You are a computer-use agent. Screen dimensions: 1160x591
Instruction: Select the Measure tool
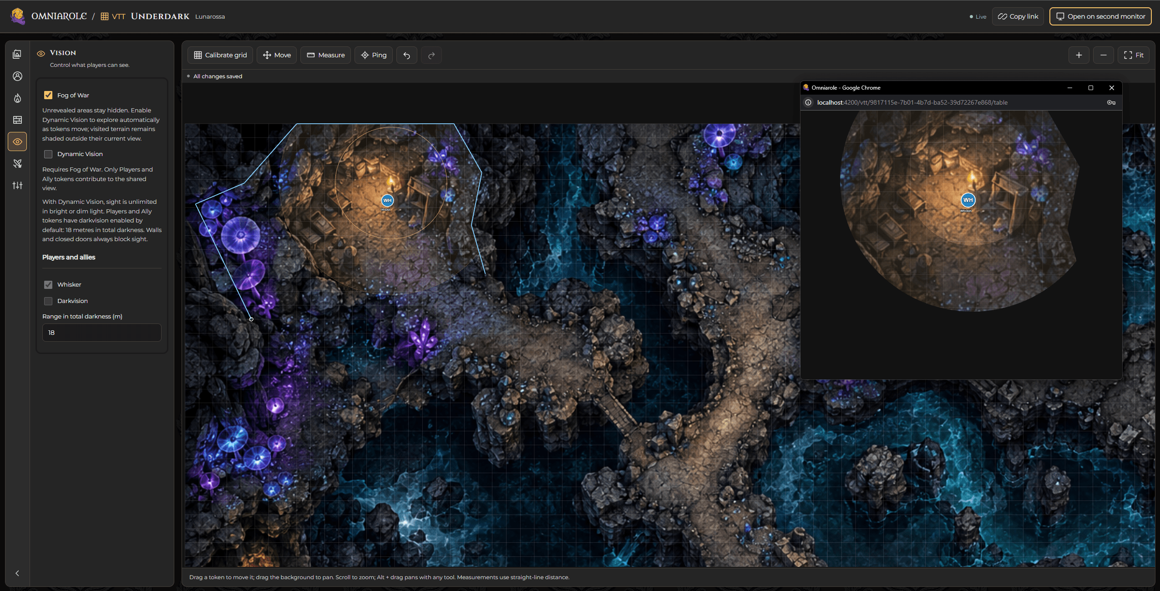tap(326, 55)
